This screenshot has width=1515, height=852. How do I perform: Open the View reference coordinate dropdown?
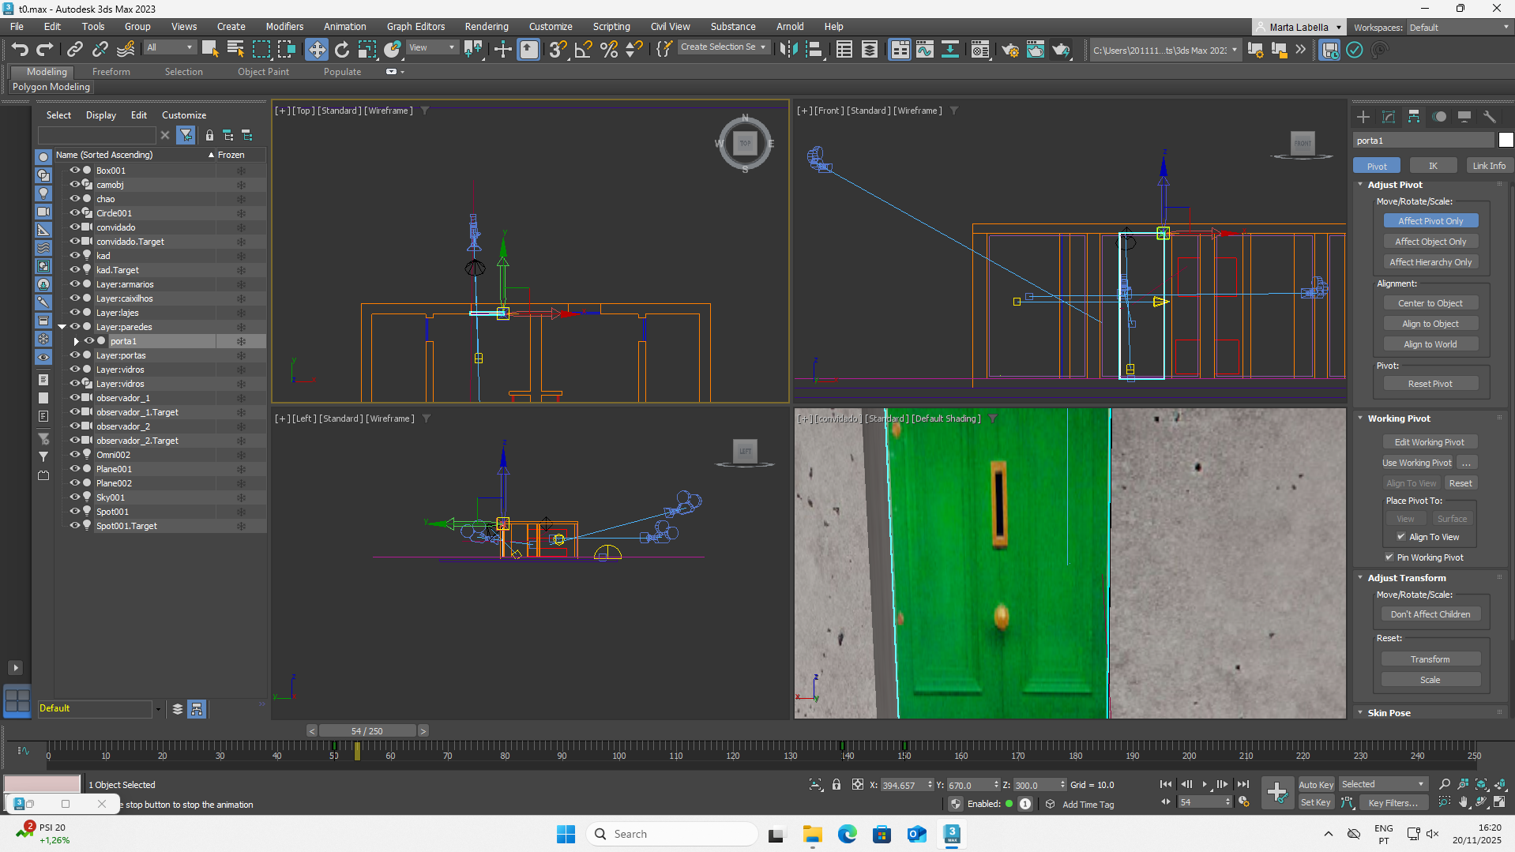click(x=431, y=48)
